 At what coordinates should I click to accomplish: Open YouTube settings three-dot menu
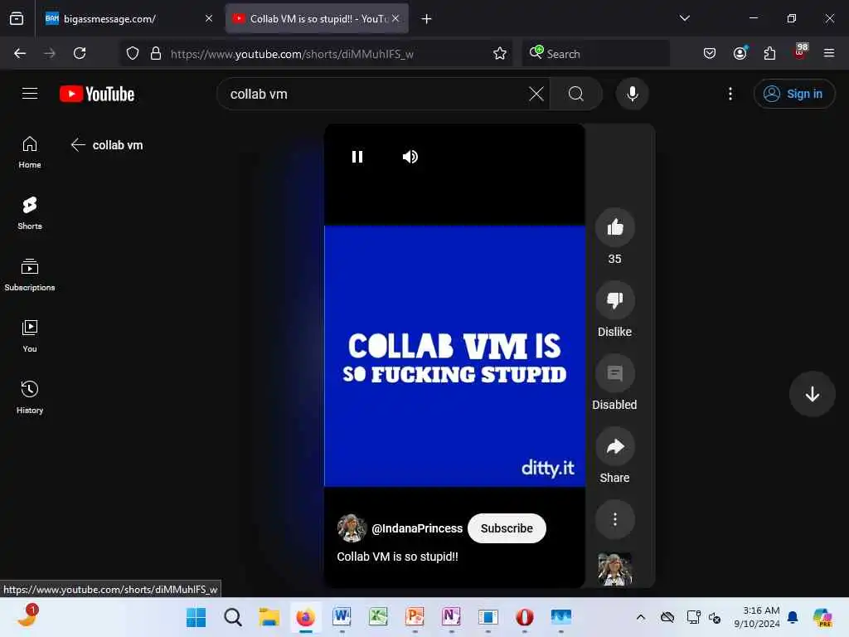pos(730,94)
